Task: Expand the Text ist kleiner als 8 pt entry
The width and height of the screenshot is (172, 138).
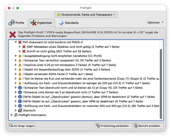Action: point(16,79)
